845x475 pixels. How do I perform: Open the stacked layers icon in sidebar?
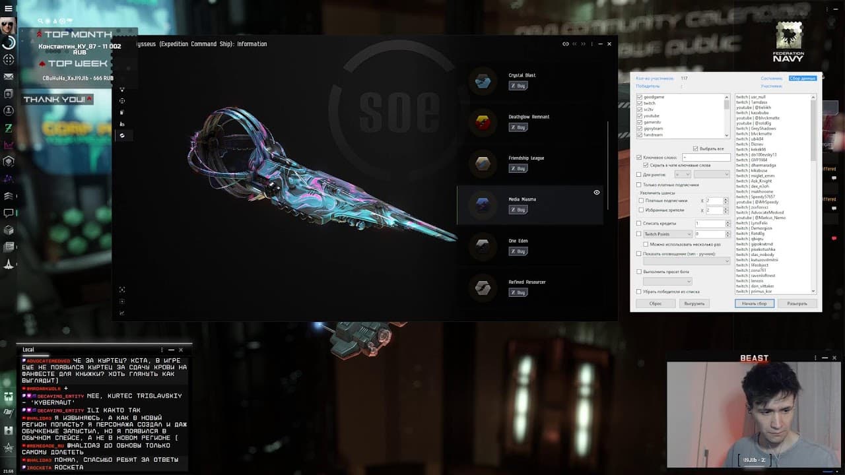click(x=9, y=196)
